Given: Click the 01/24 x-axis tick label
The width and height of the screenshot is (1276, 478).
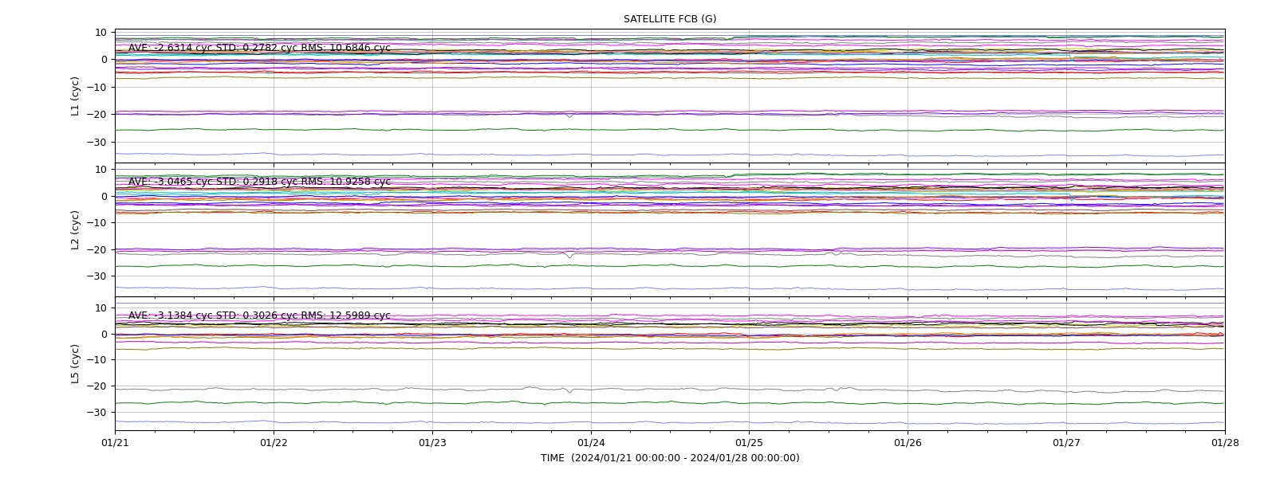Looking at the screenshot, I should point(591,442).
